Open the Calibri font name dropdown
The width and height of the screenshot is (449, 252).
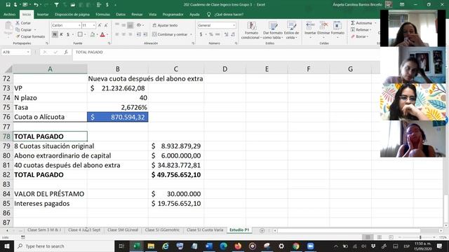[79, 25]
